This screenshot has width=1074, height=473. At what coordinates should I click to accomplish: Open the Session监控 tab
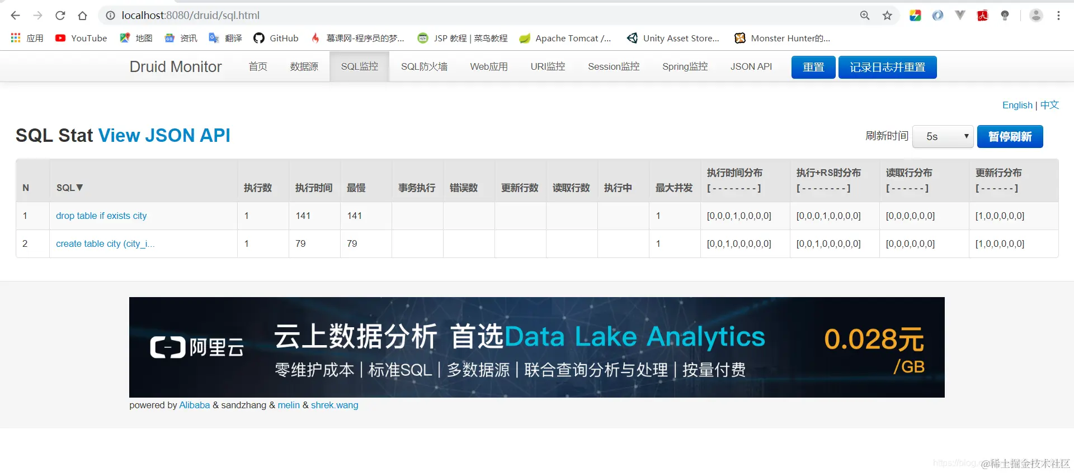point(614,66)
